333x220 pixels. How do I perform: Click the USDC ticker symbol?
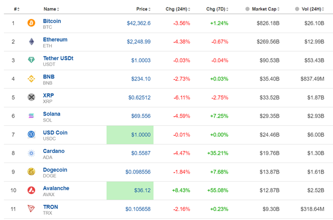click(49, 138)
